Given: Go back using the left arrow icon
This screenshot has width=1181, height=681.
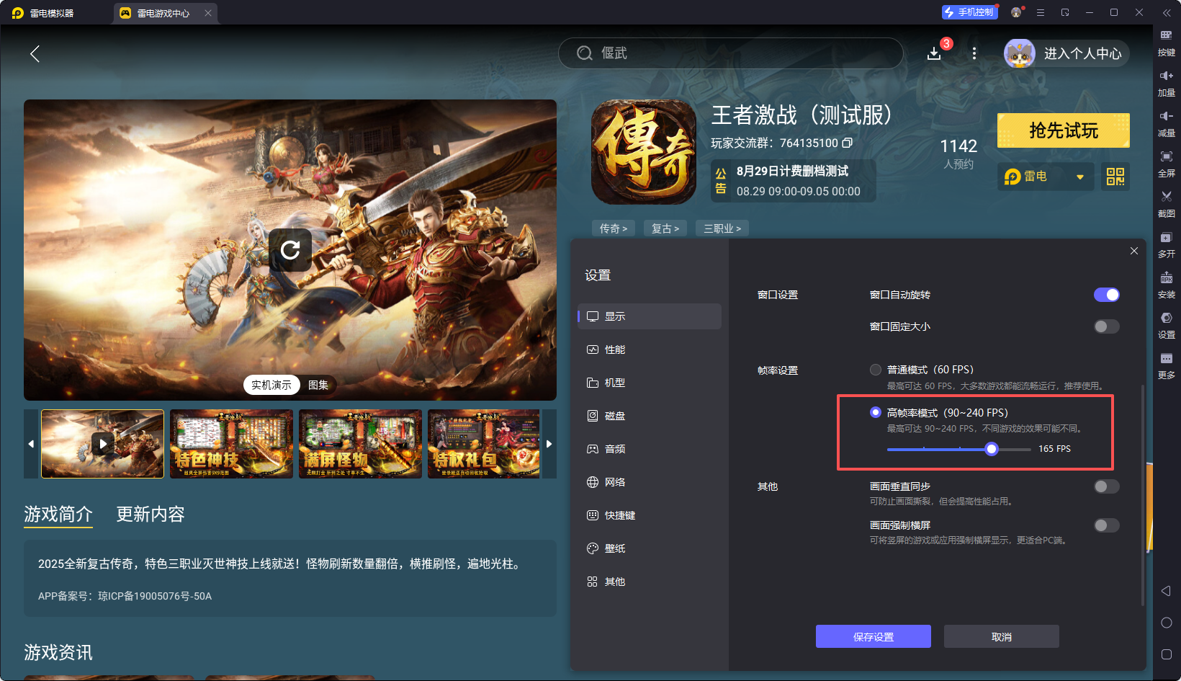Looking at the screenshot, I should click(x=35, y=53).
